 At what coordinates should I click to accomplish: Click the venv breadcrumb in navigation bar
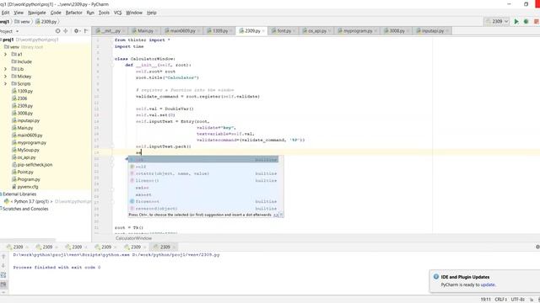coord(23,22)
